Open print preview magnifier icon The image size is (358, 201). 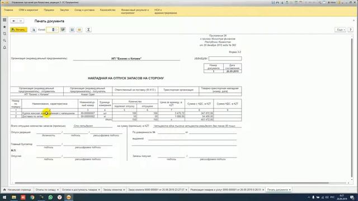[34, 30]
